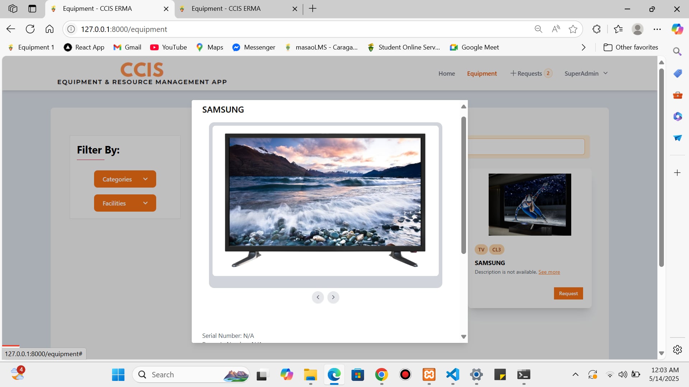
Task: Expand the Facilities filter dropdown
Action: coord(125,203)
